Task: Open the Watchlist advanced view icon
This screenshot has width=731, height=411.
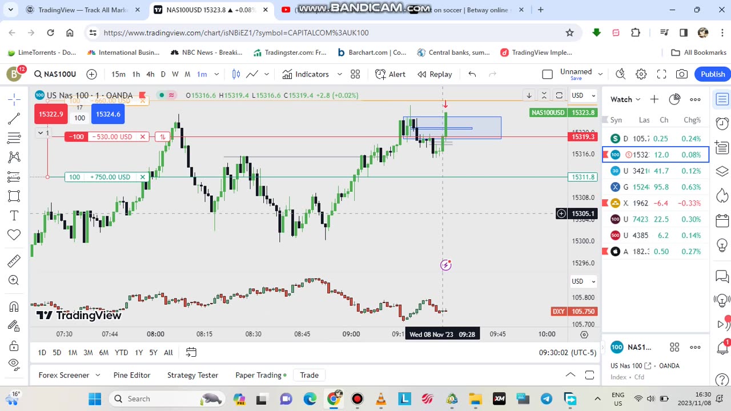Action: click(674, 99)
